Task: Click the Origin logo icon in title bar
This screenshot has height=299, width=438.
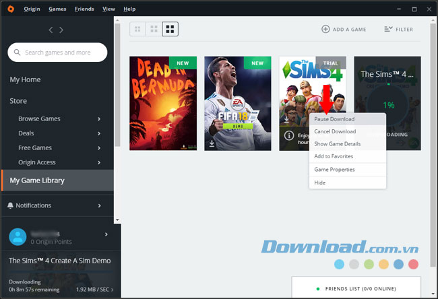Action: point(9,9)
